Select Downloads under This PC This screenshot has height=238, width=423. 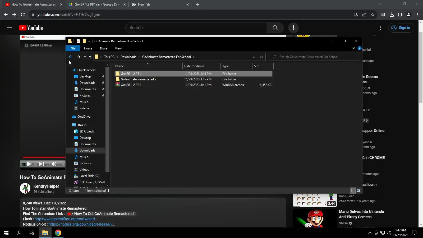87,150
